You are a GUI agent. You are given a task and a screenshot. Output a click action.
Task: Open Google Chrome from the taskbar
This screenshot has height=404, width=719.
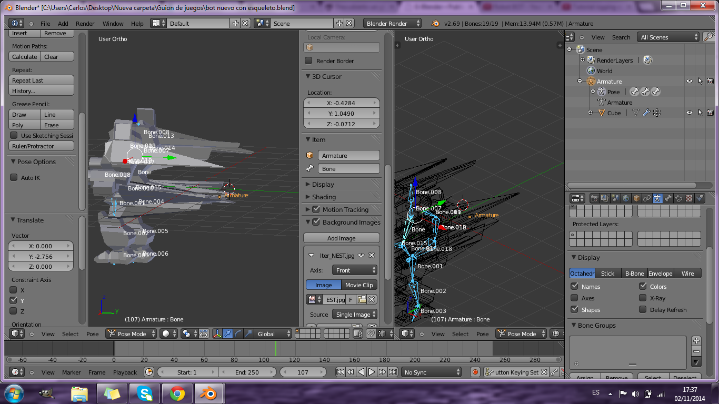click(176, 393)
